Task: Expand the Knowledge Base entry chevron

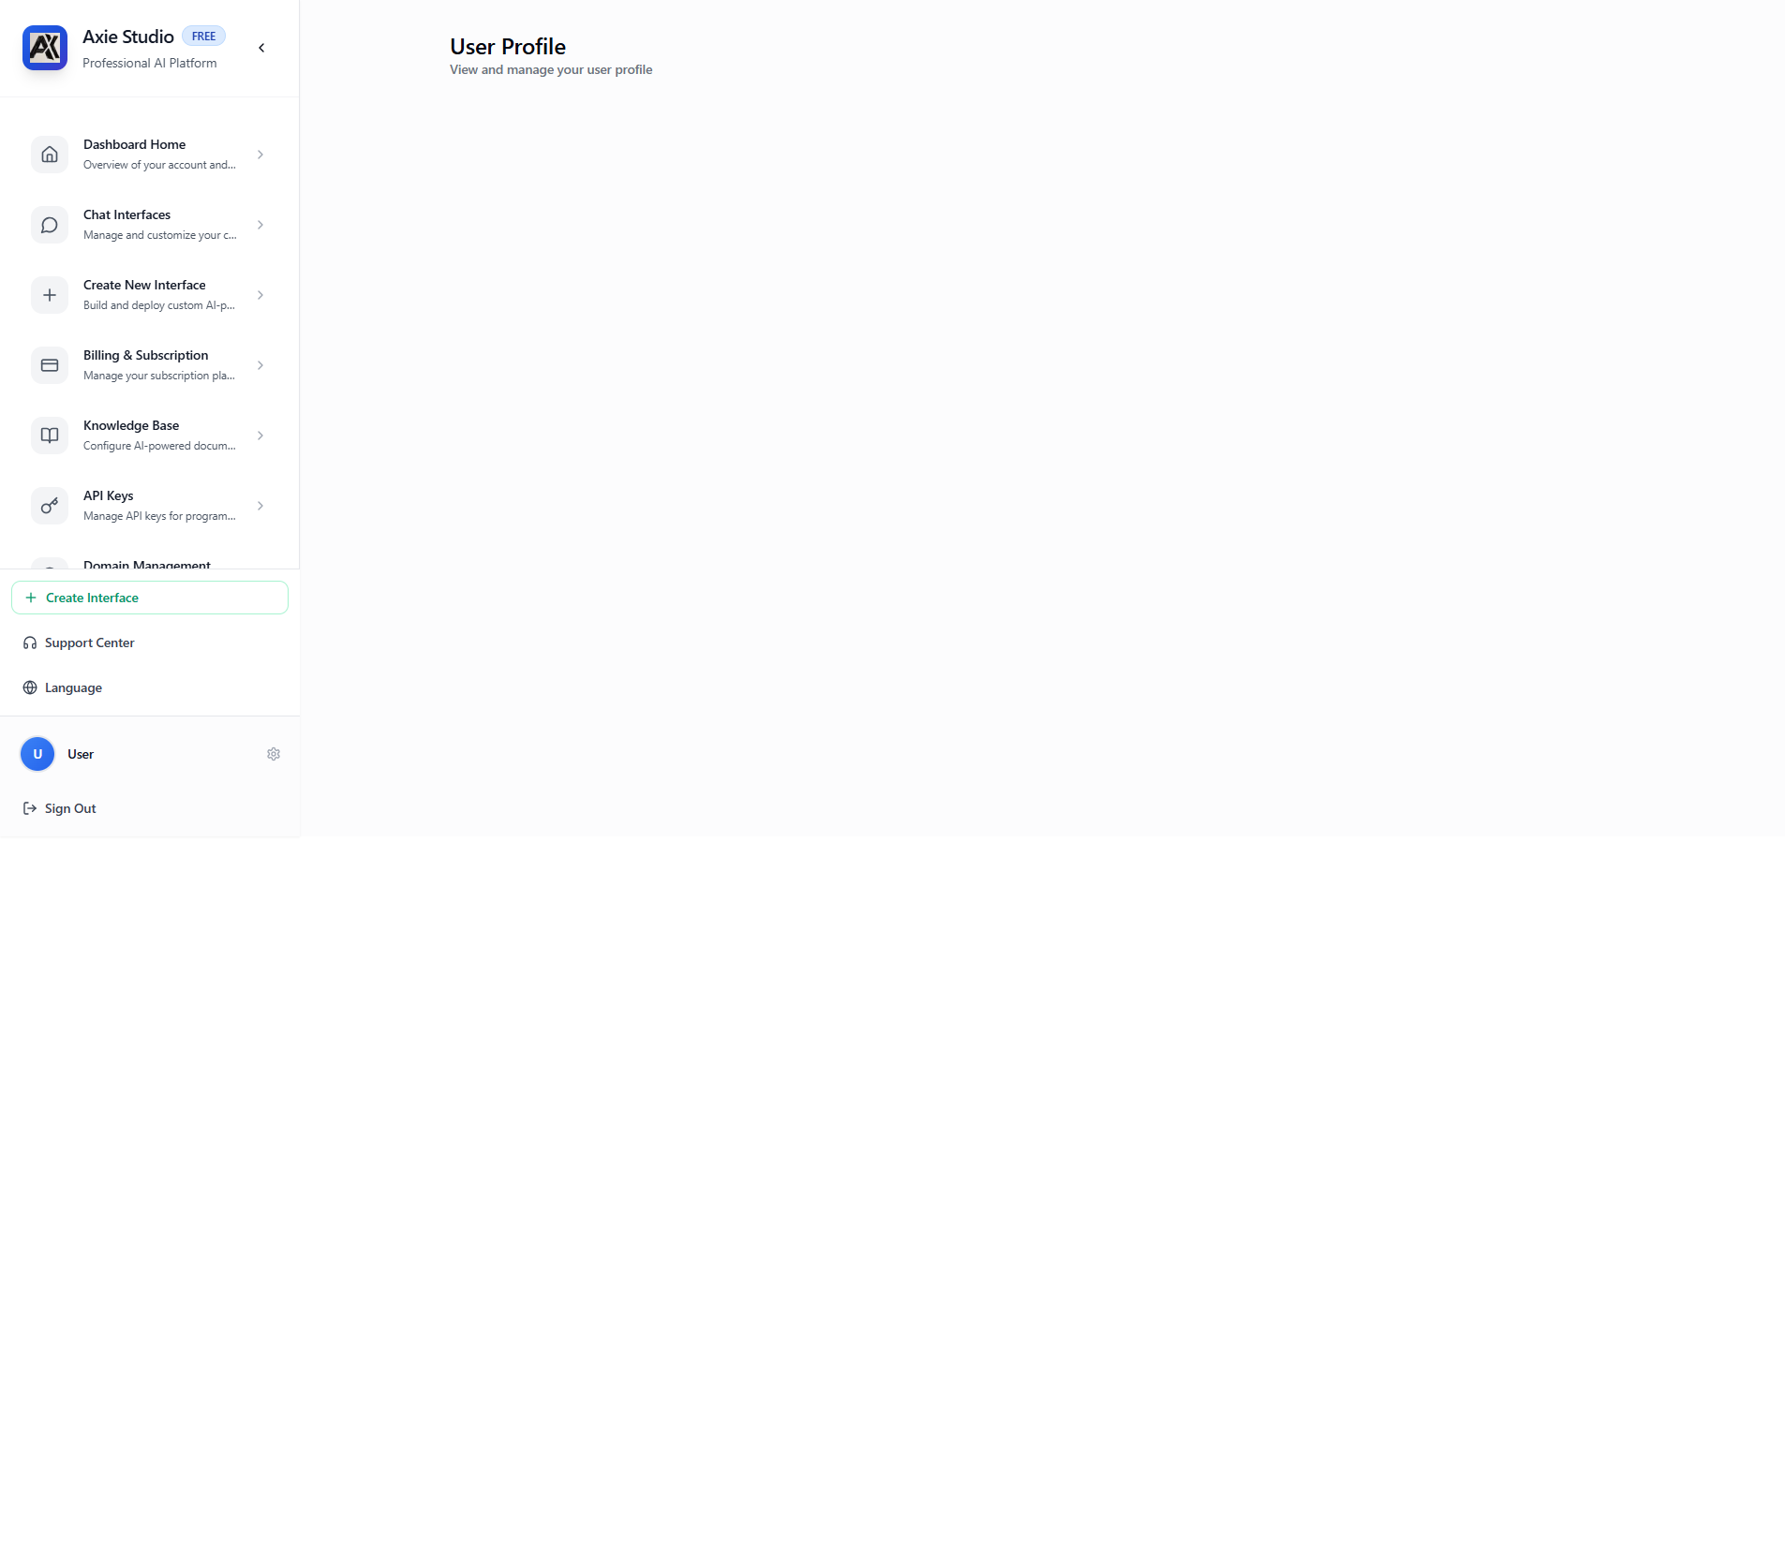Action: [260, 435]
